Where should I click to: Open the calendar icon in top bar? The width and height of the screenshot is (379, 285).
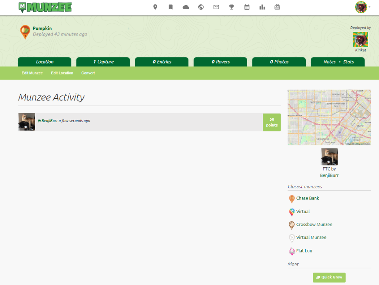[247, 7]
